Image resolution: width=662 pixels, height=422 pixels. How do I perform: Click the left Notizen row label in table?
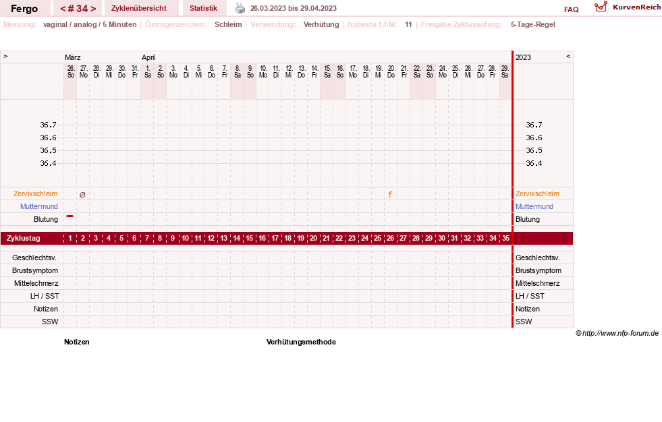[46, 309]
